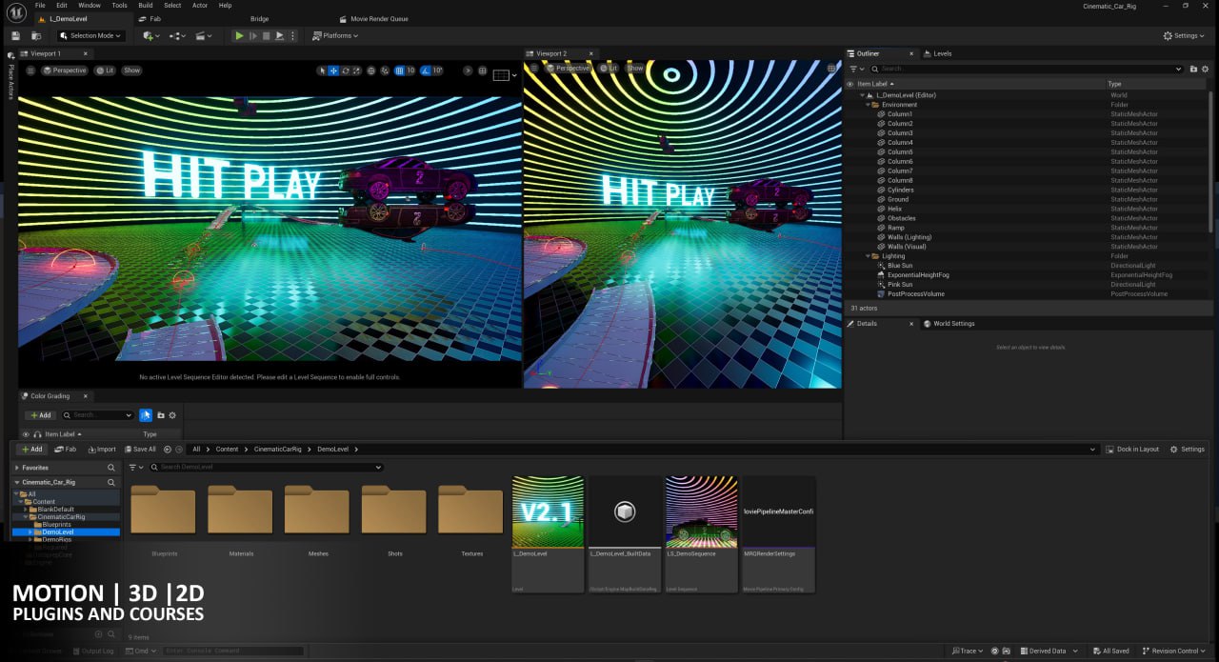1219x662 pixels.
Task: Activate the Select cursor tool in Viewport 1
Action: click(x=322, y=70)
